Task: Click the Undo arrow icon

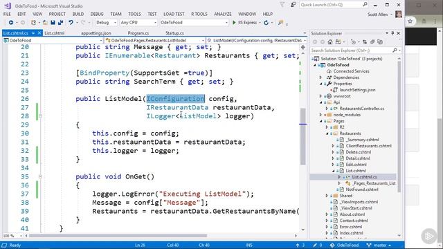Action: (x=71, y=23)
